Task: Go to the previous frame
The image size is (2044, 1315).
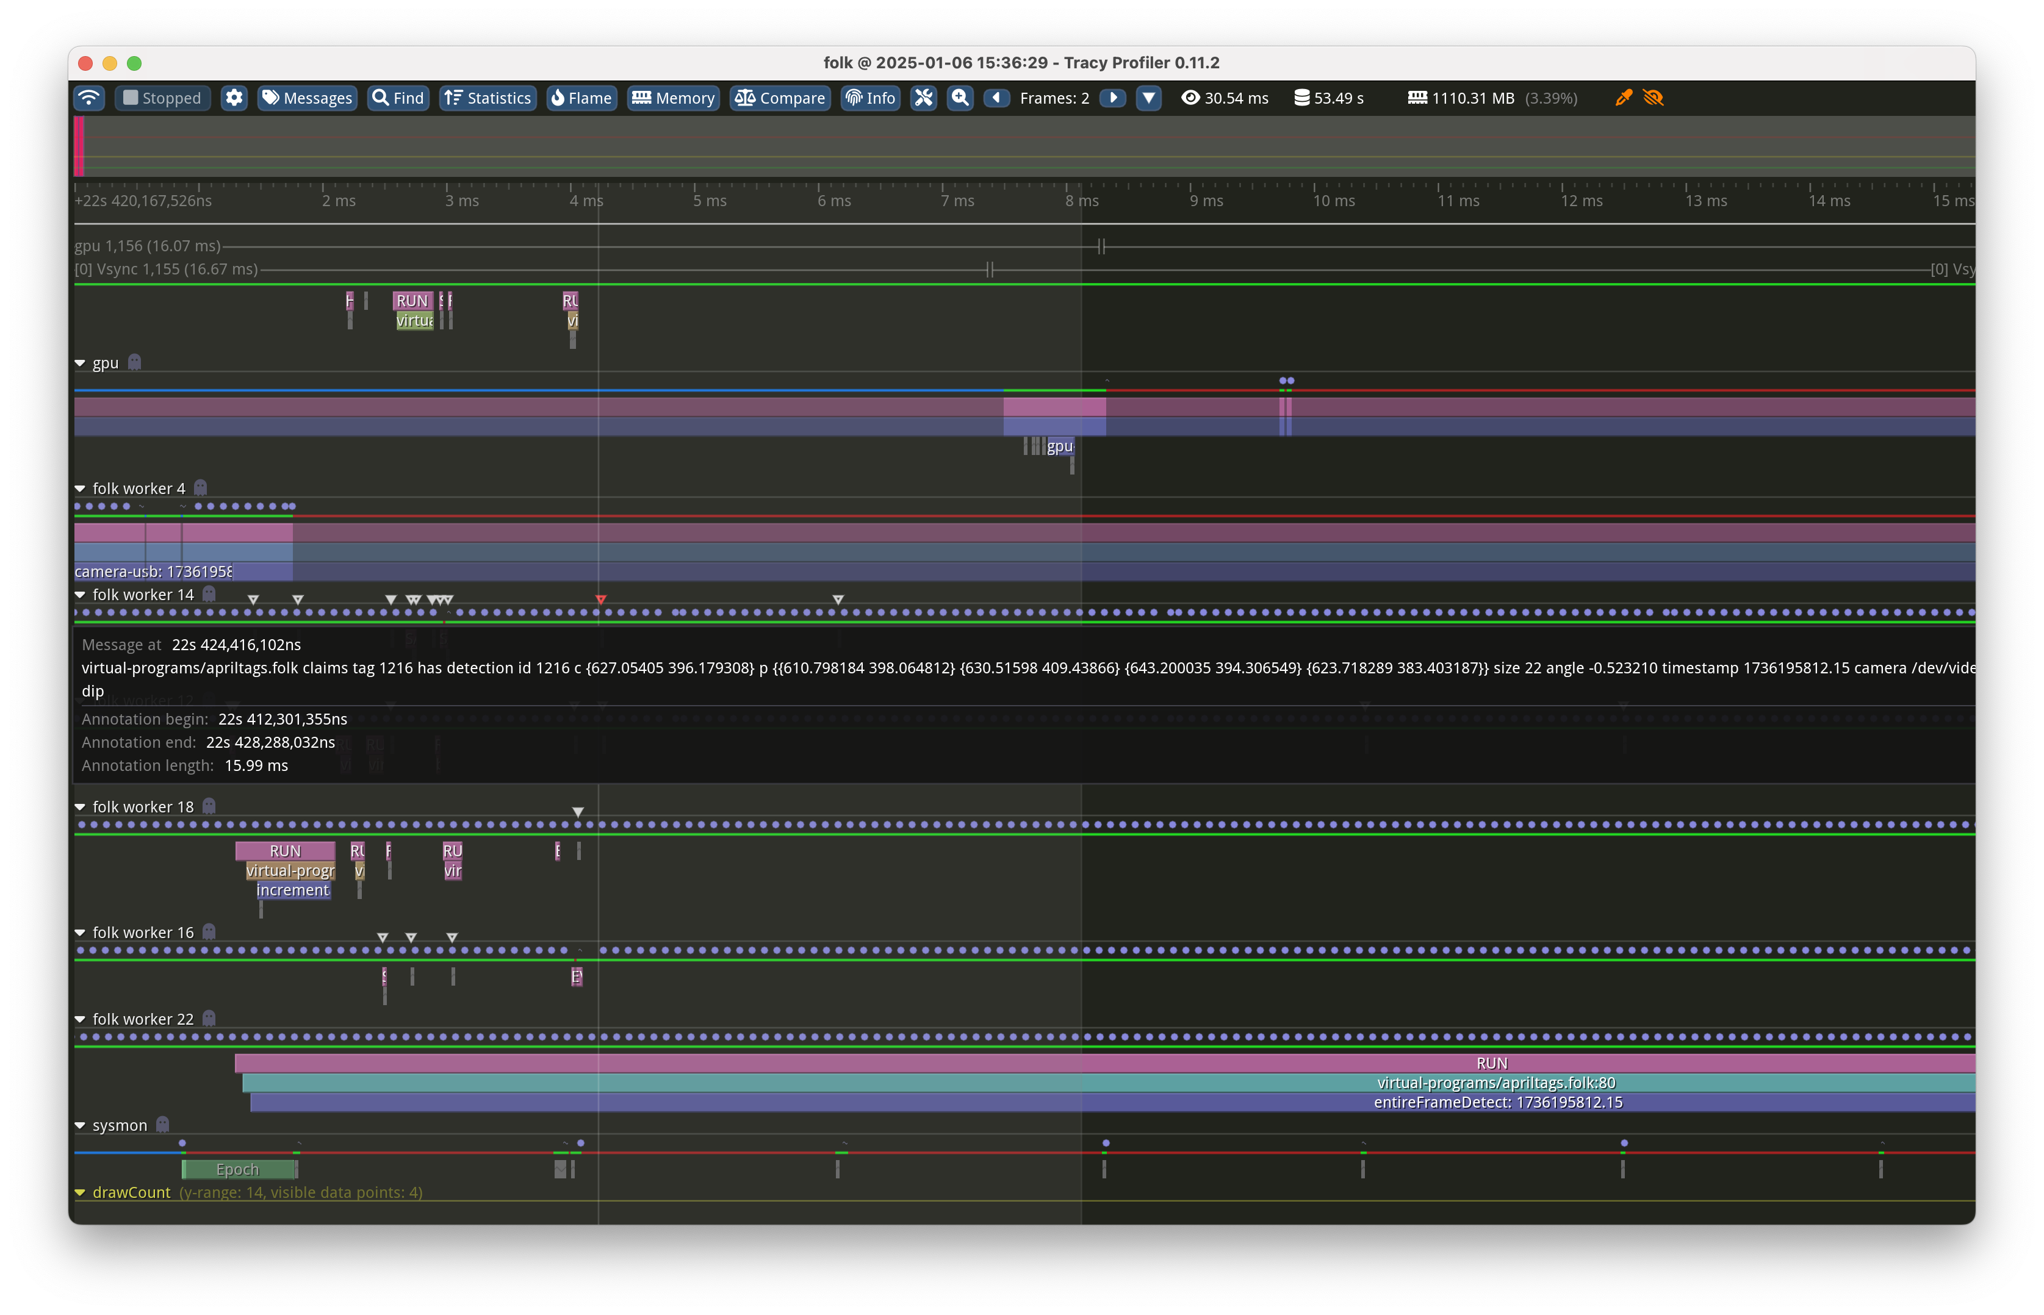Action: point(996,98)
